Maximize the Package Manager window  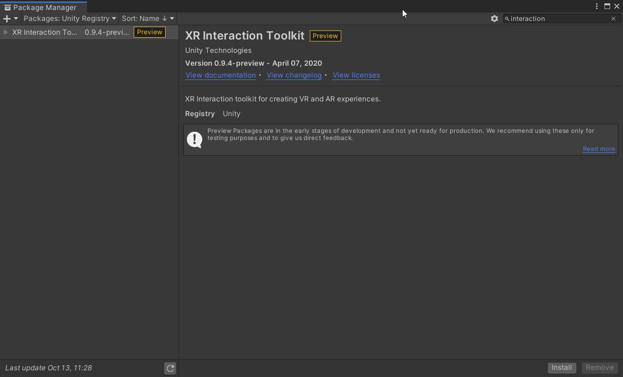point(607,6)
